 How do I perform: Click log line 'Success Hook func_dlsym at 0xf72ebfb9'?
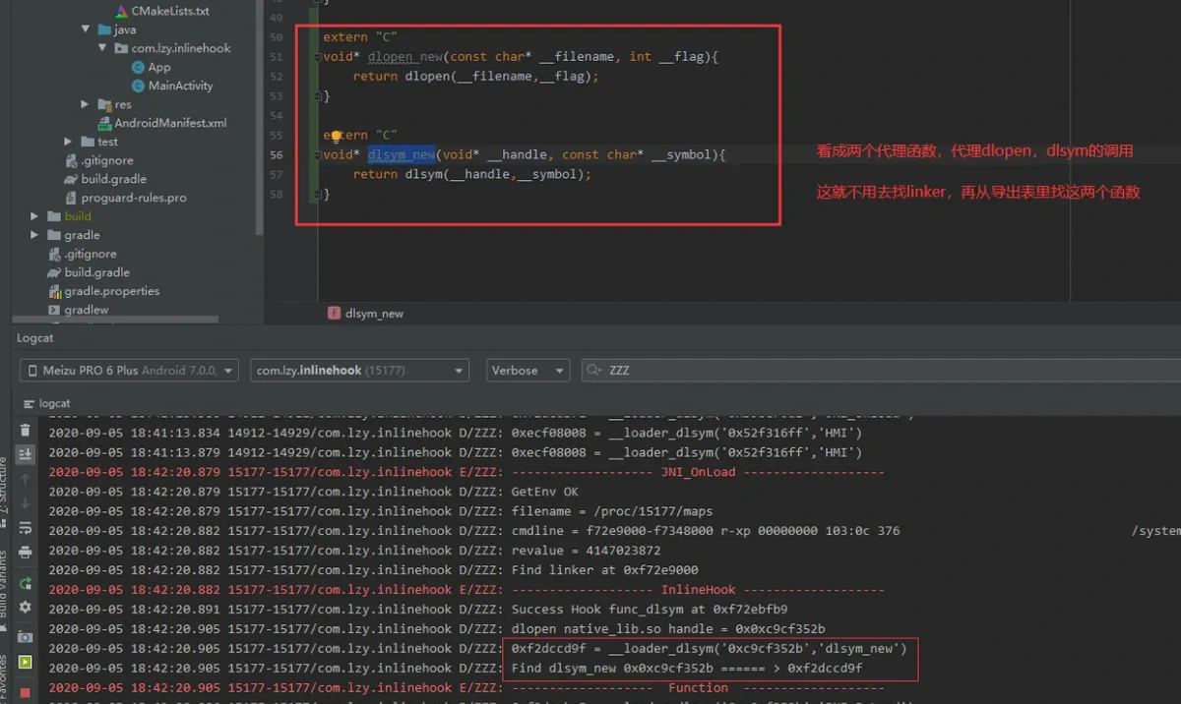pos(649,610)
